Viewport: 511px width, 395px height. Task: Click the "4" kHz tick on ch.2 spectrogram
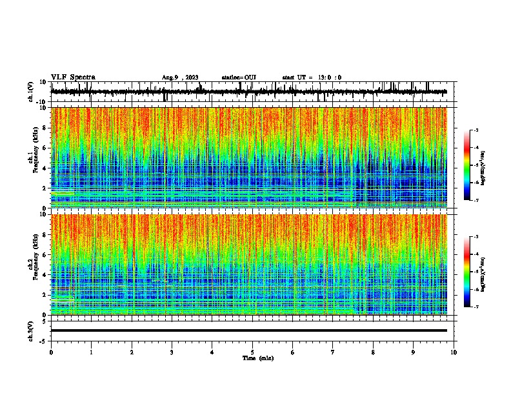(x=45, y=275)
